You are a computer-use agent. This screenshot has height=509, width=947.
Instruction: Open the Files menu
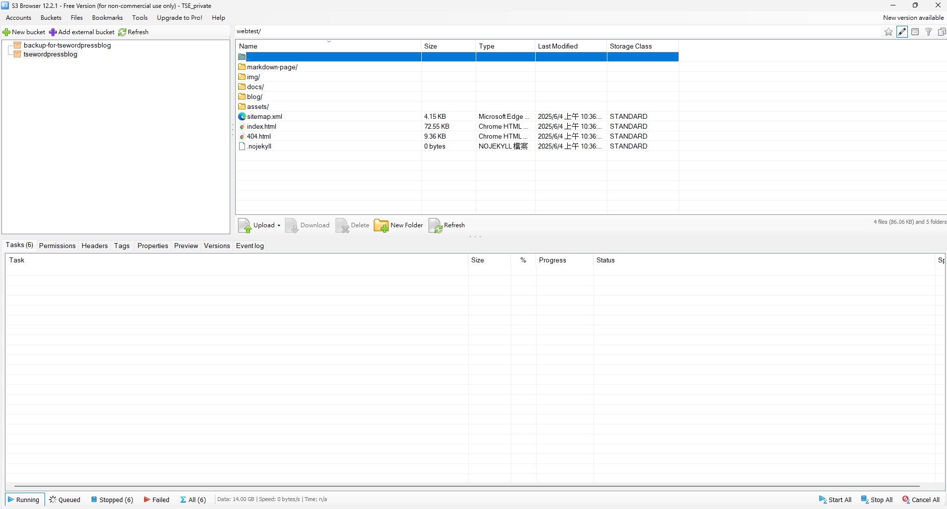(77, 18)
